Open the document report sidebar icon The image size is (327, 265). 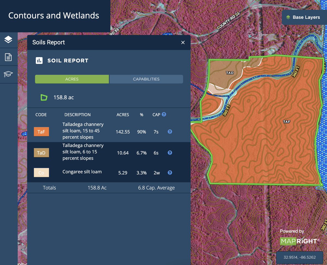(8, 57)
